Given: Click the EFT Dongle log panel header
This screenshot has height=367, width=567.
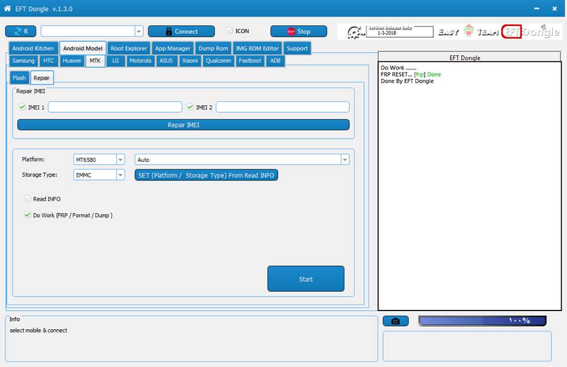Looking at the screenshot, I should (470, 57).
